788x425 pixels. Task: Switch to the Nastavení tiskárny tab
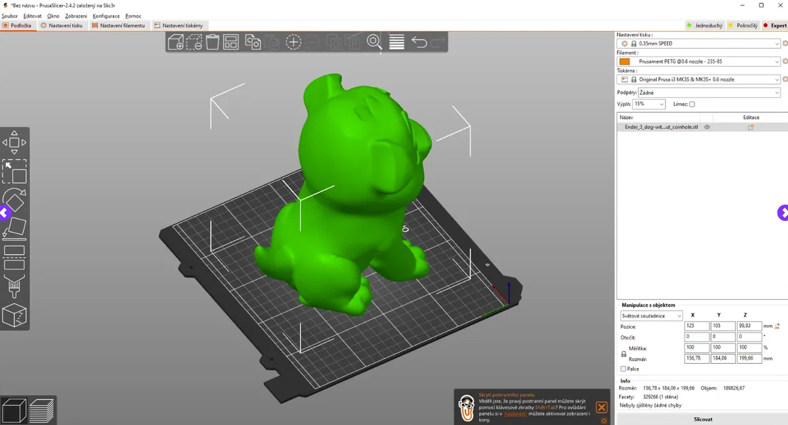click(x=179, y=25)
